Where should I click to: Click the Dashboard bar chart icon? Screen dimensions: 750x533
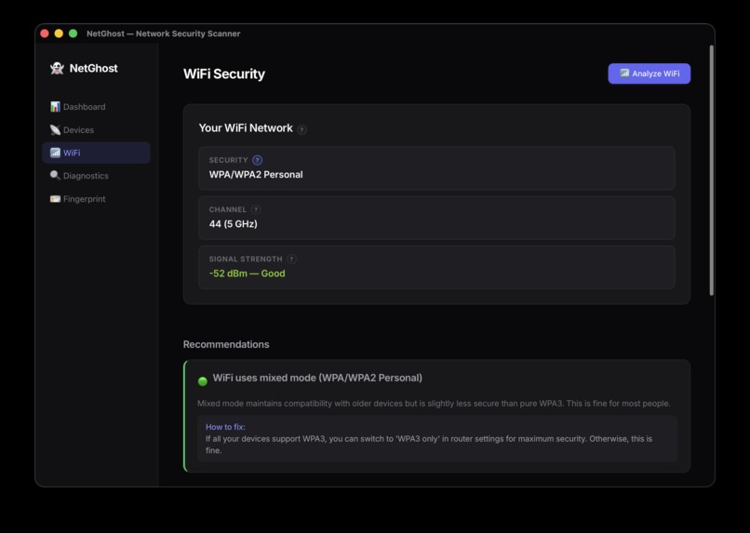55,107
